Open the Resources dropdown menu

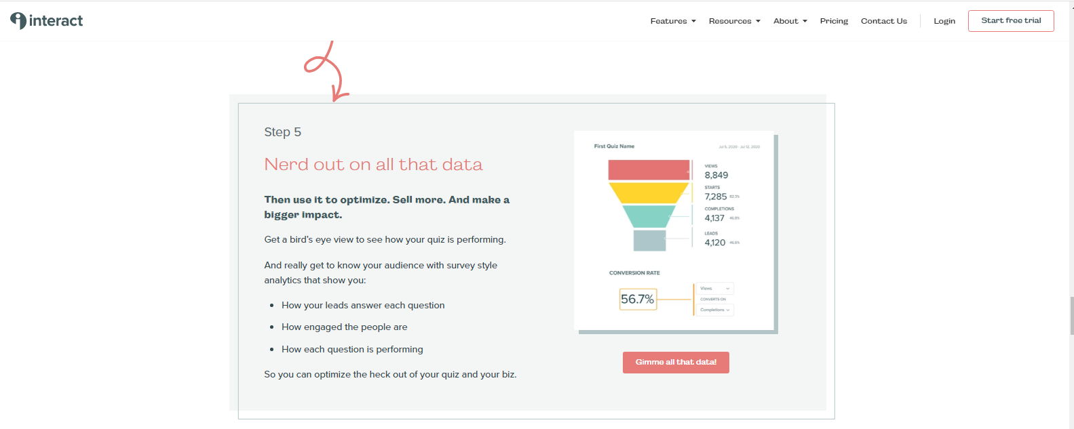coord(735,21)
